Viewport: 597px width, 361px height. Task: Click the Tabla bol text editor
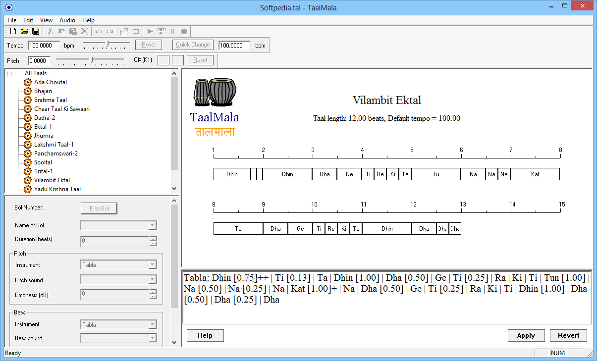click(387, 298)
